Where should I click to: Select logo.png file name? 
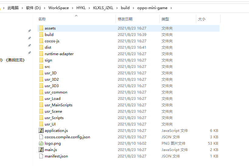click(53, 143)
